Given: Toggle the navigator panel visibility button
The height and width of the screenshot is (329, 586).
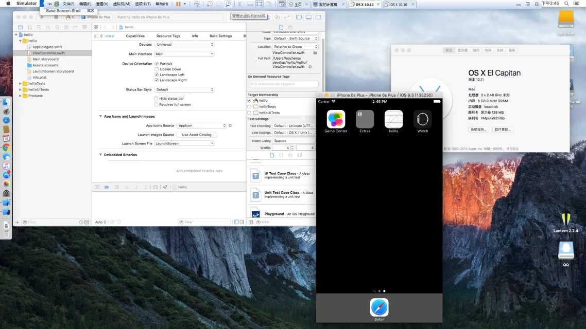Looking at the screenshot, I should [299, 17].
